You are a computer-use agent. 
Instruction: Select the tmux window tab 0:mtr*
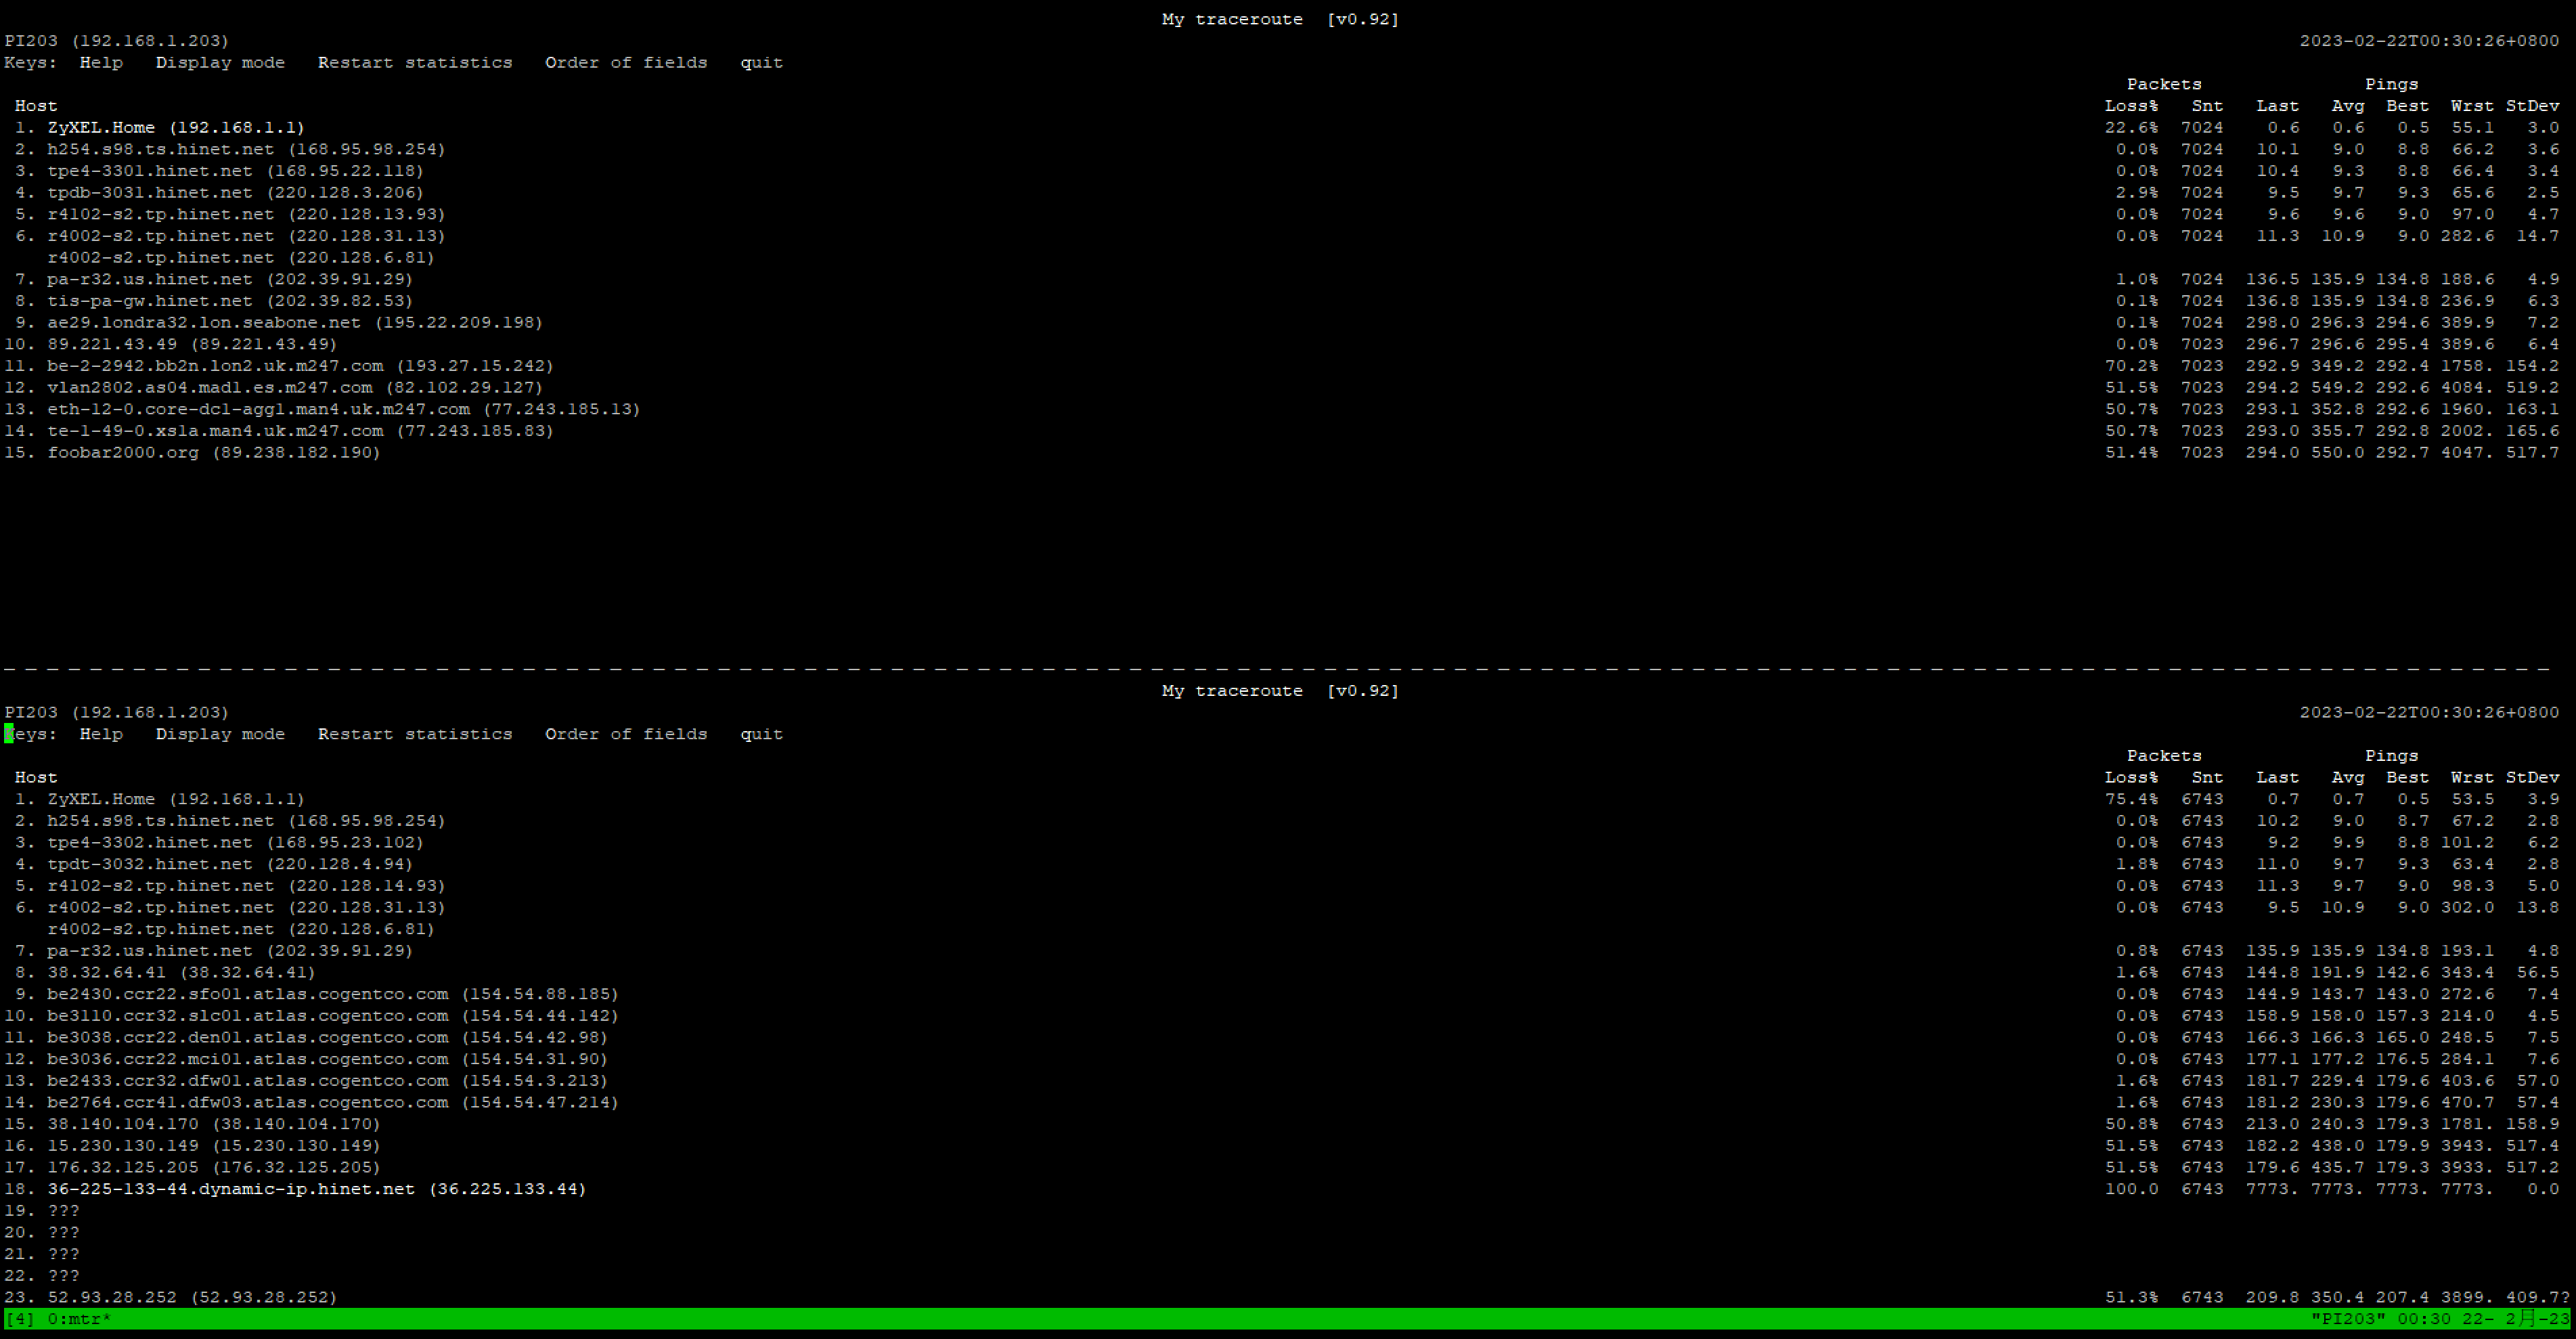point(79,1319)
